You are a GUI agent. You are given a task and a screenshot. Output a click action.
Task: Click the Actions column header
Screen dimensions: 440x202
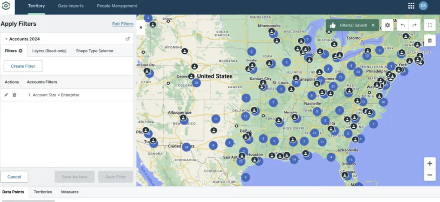coord(12,82)
